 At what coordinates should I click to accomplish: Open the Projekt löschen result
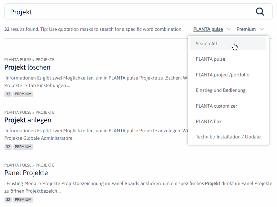point(27,67)
